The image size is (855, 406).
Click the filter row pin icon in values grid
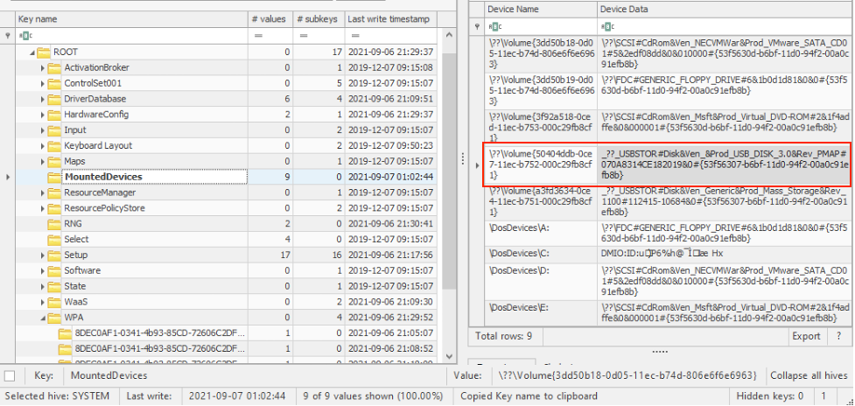pyautogui.click(x=477, y=25)
